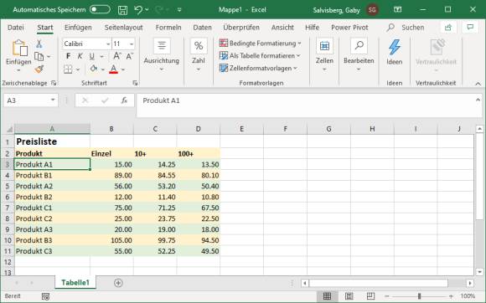Open the Zahl percent format group
The image size is (486, 303).
coord(199,55)
